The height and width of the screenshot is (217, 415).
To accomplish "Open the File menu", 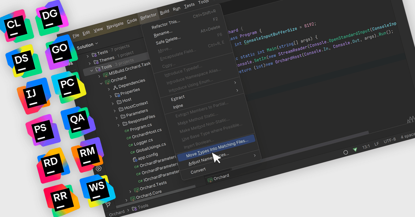I will (76, 35).
